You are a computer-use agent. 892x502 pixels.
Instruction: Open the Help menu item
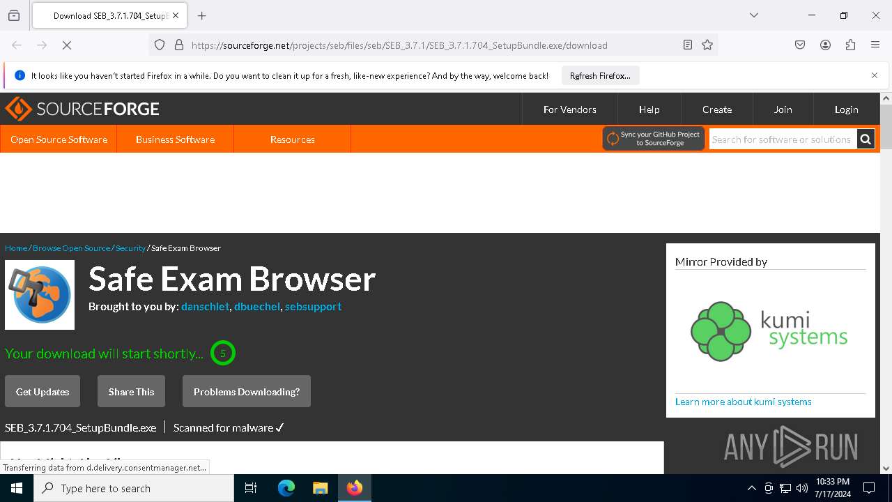coord(649,109)
